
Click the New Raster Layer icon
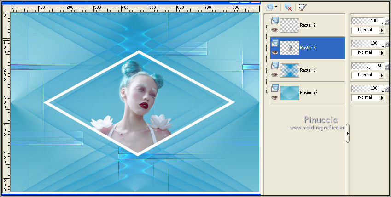coord(269,7)
